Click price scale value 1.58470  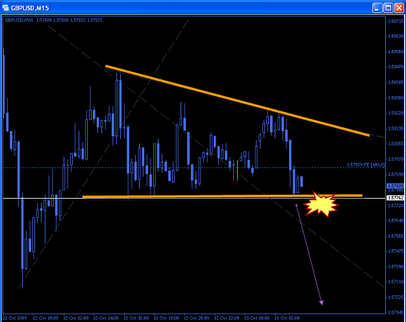(x=396, y=67)
